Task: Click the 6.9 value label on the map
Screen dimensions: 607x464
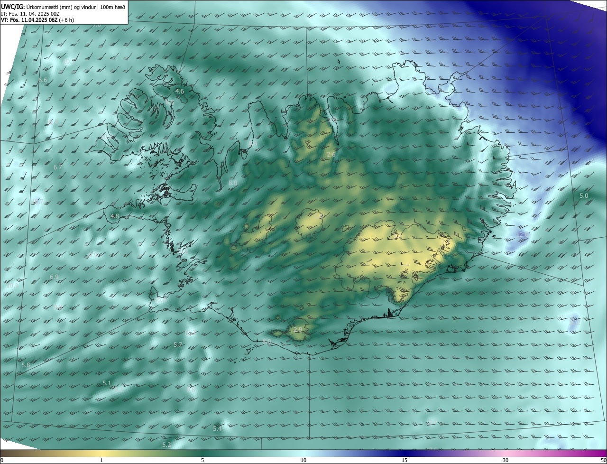Action: 54,277
